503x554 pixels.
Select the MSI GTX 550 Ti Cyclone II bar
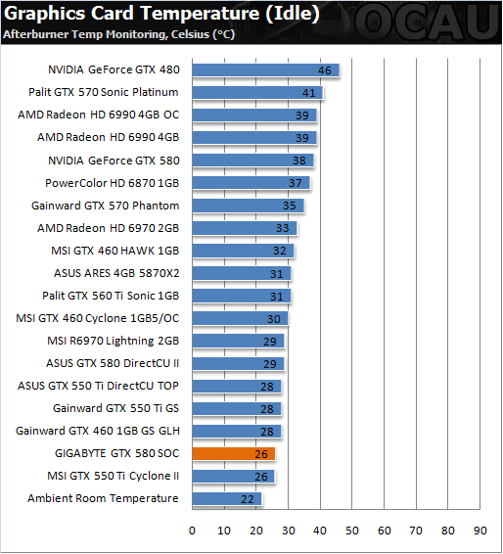pos(234,476)
